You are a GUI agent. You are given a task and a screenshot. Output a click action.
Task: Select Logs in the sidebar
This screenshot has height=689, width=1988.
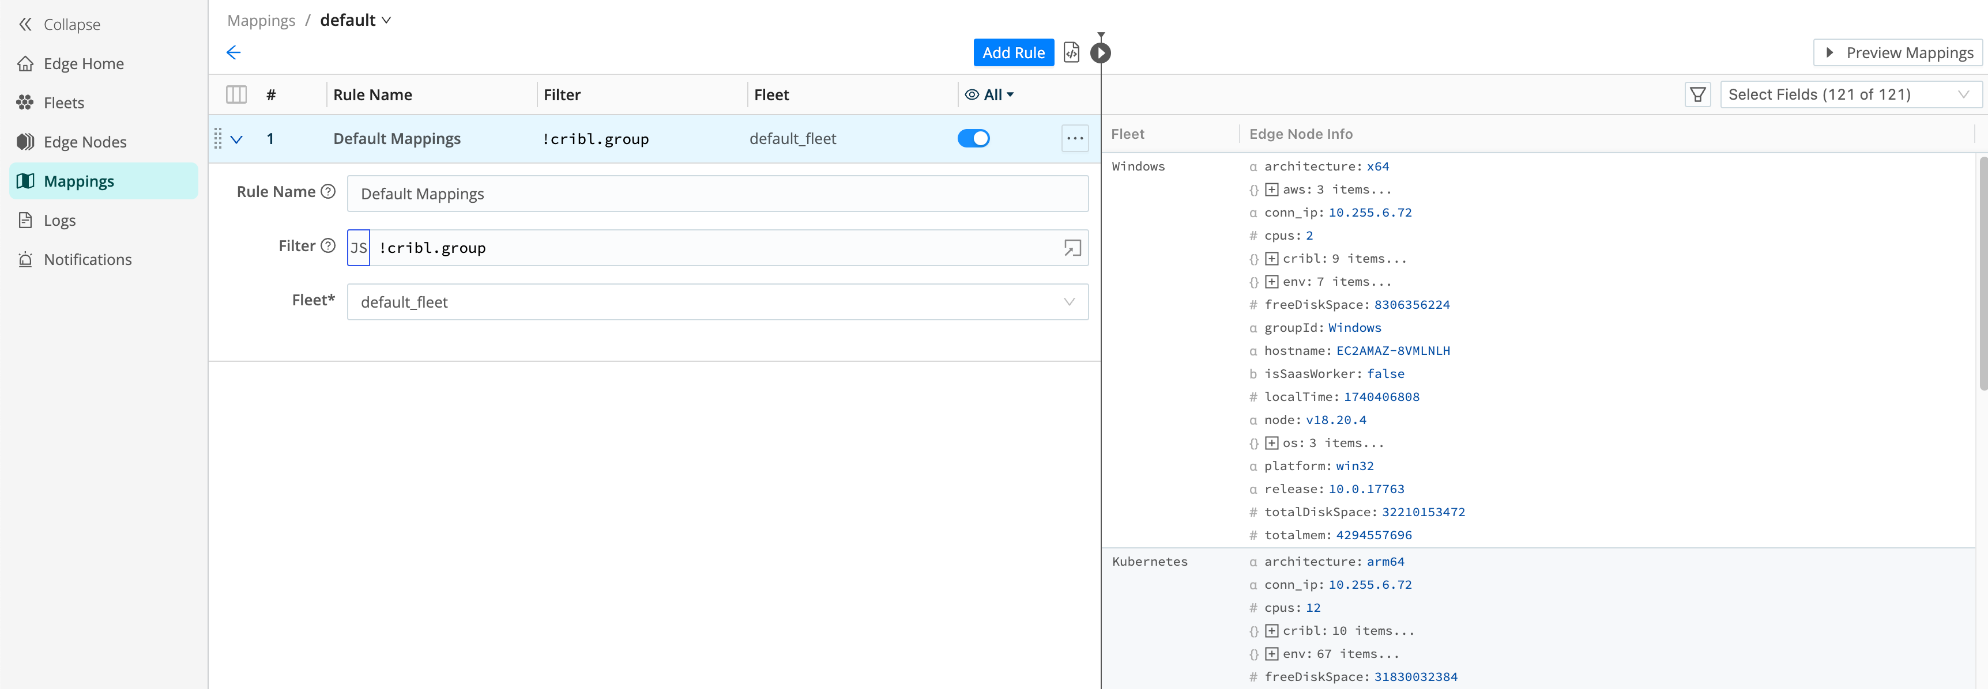coord(59,221)
